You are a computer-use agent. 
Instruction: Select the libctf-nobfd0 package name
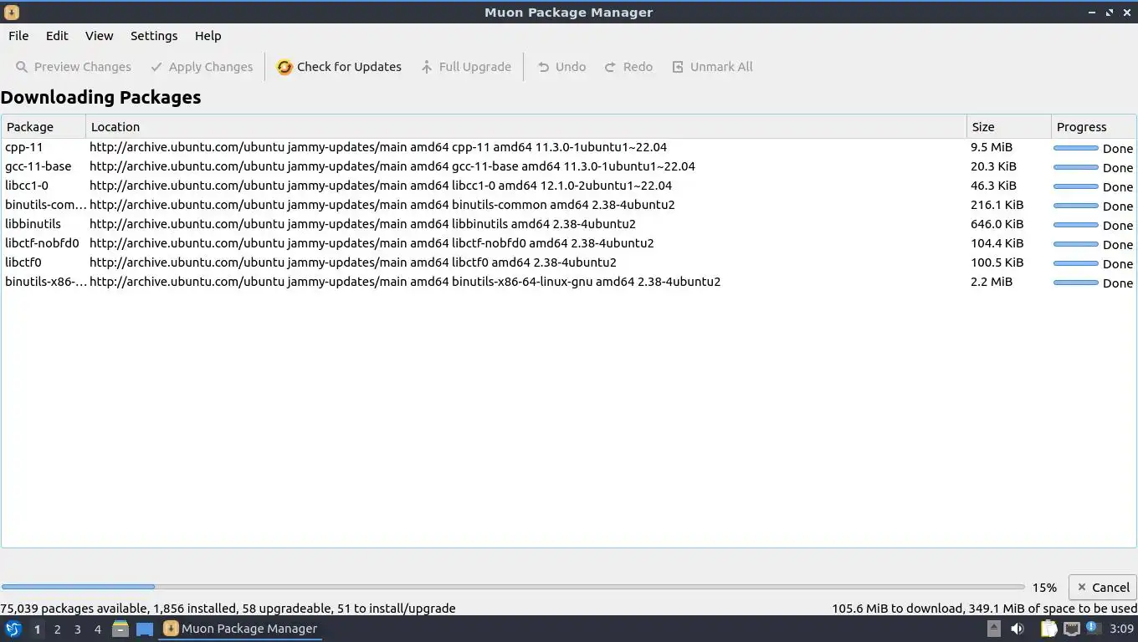pos(42,243)
